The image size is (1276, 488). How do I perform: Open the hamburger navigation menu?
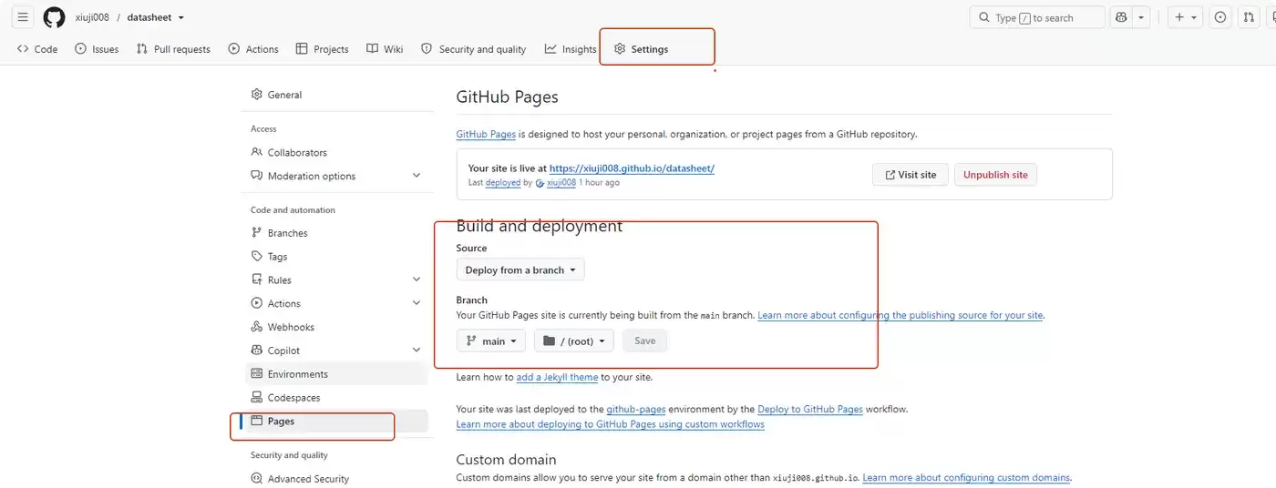[x=23, y=17]
